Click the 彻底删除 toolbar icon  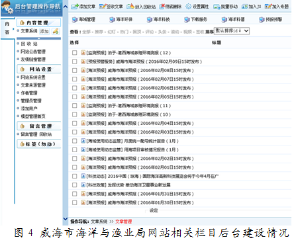[x=162, y=7]
